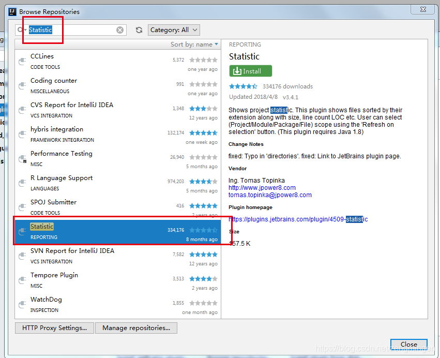Install the Statistic plugin
The image size is (440, 358).
point(251,71)
